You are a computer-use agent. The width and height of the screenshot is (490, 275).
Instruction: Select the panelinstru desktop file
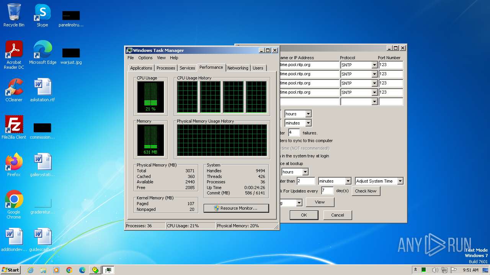(71, 18)
